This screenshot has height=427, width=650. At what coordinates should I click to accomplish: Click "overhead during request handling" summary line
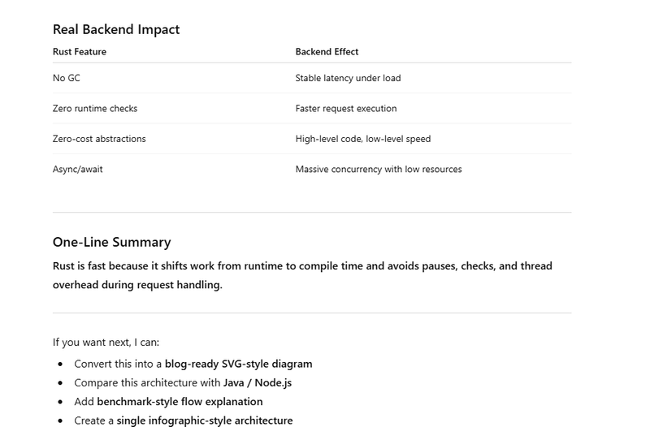coord(137,285)
